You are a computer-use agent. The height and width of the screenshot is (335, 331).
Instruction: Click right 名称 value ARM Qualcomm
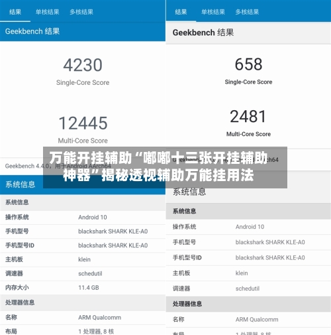(x=257, y=320)
